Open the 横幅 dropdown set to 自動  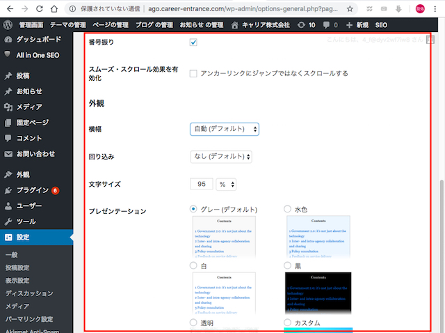tap(224, 129)
